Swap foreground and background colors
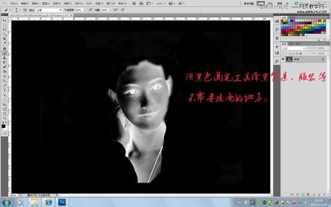Screen dimensions: 331x207 6,122
